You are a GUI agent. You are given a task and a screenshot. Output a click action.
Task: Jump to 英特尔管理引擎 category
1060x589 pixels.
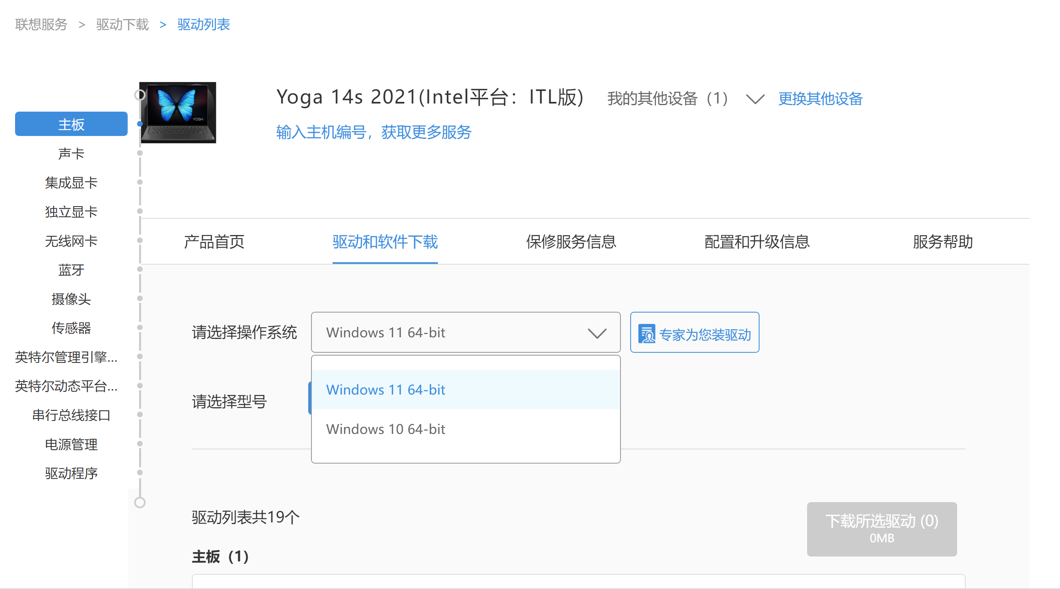tap(66, 357)
